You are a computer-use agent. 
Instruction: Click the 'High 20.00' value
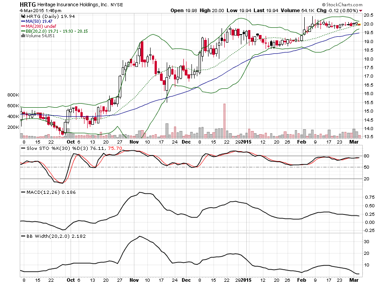click(212, 10)
